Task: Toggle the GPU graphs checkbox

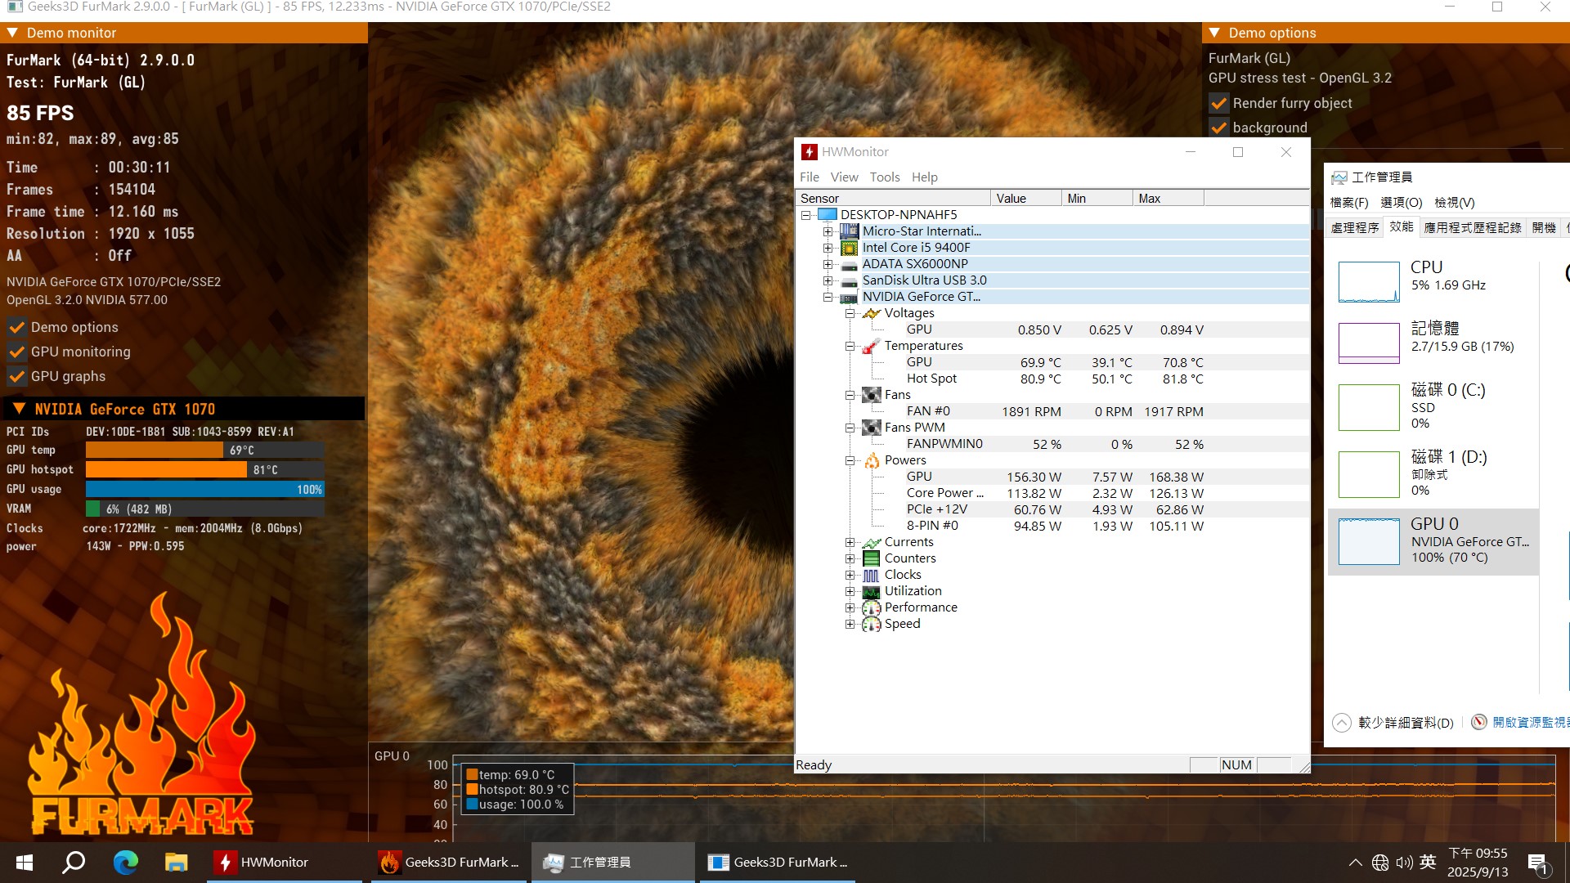Action: pos(16,376)
